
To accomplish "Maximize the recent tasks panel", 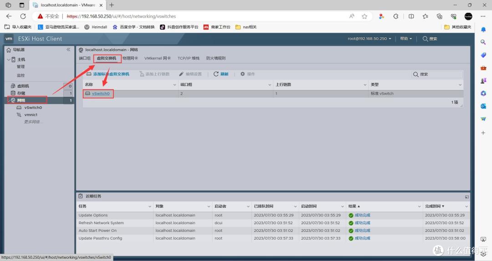I will [x=466, y=196].
